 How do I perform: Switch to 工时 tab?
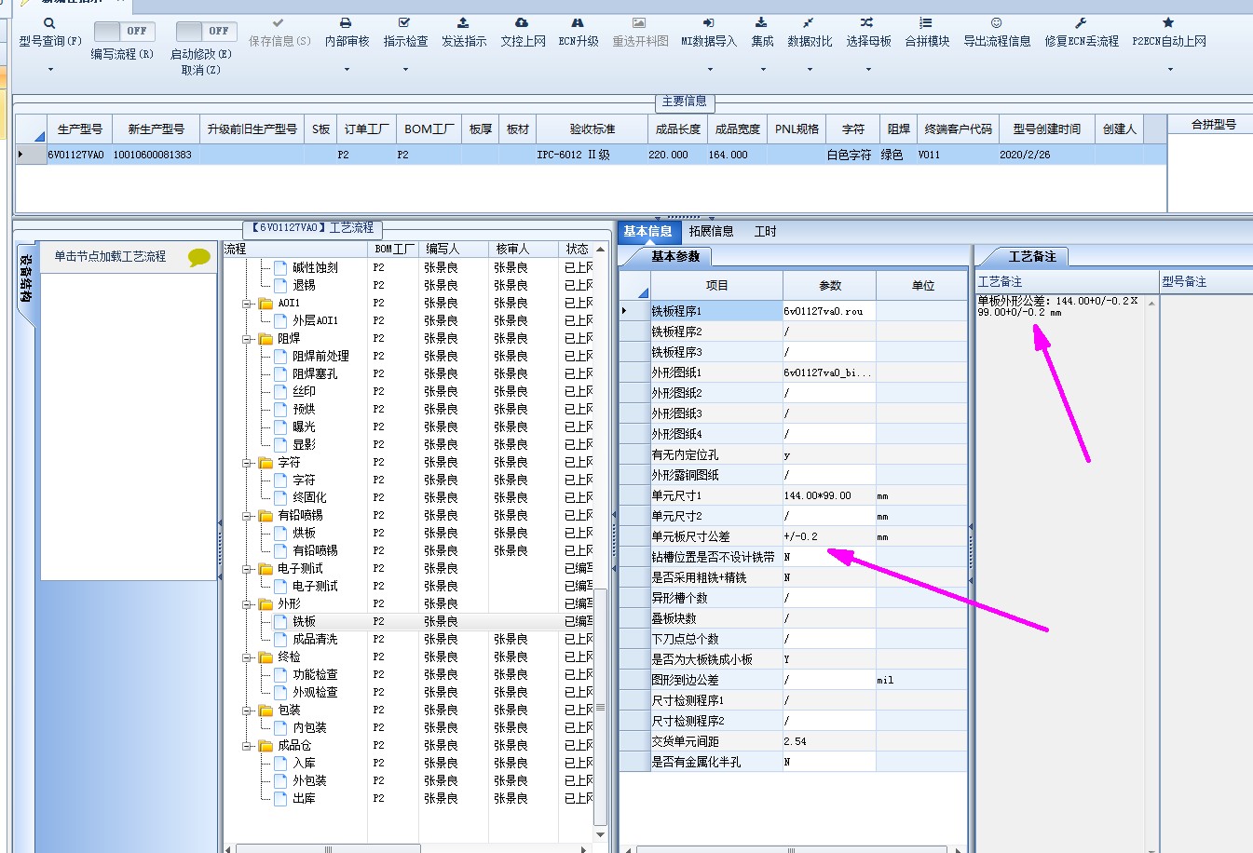point(766,232)
